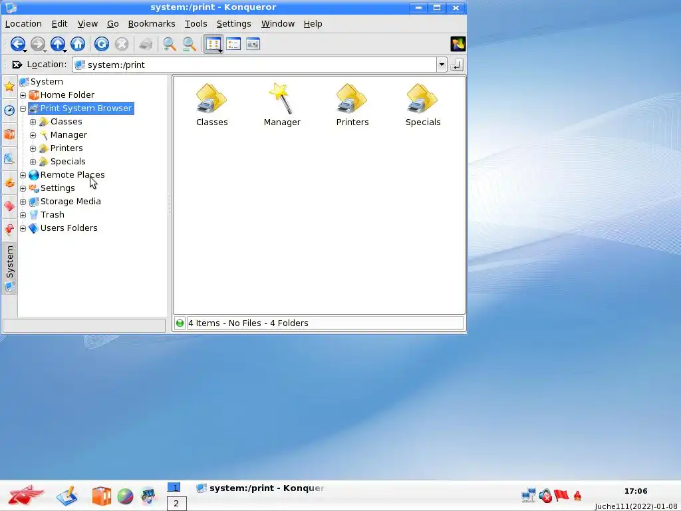
Task: Select Trash in the sidebar tree
Action: [47, 215]
